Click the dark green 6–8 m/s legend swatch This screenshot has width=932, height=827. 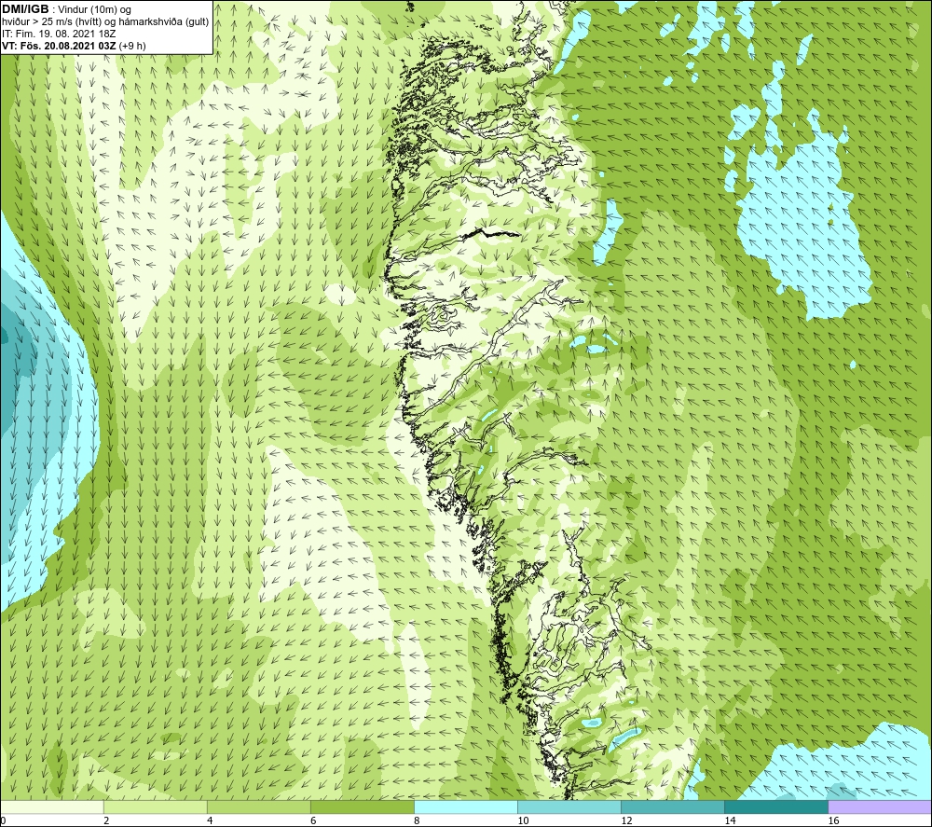(x=362, y=807)
